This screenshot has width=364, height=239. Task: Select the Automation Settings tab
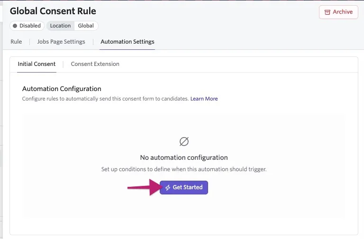coord(127,42)
